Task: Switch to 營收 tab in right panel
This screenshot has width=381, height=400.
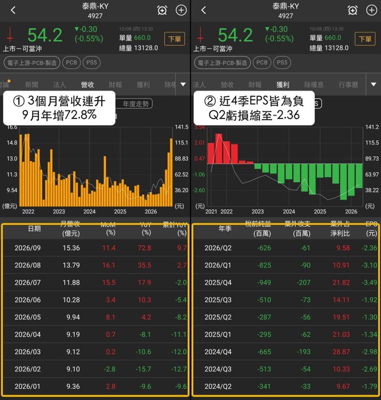Action: point(227,84)
